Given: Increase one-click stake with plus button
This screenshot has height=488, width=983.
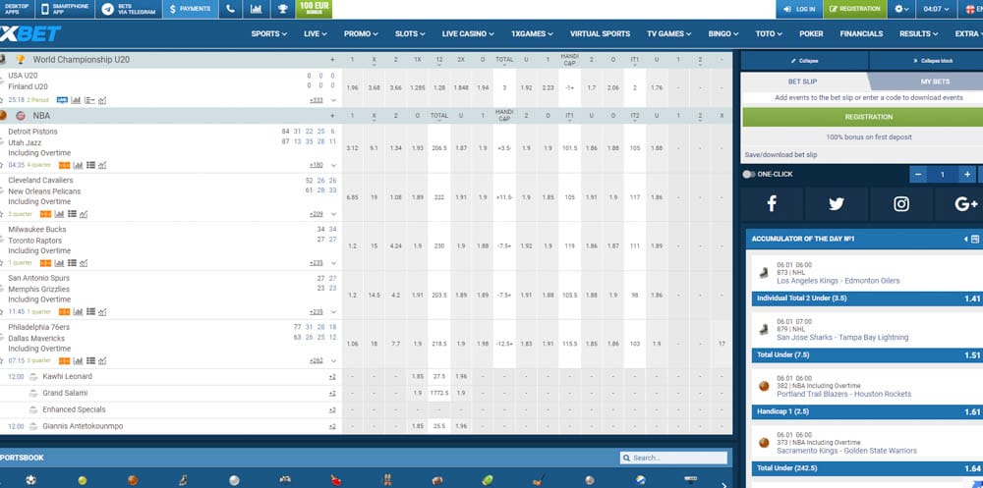Looking at the screenshot, I should click(x=967, y=174).
